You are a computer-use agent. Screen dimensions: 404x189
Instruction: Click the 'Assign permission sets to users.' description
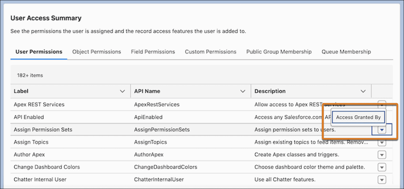pyautogui.click(x=295, y=130)
